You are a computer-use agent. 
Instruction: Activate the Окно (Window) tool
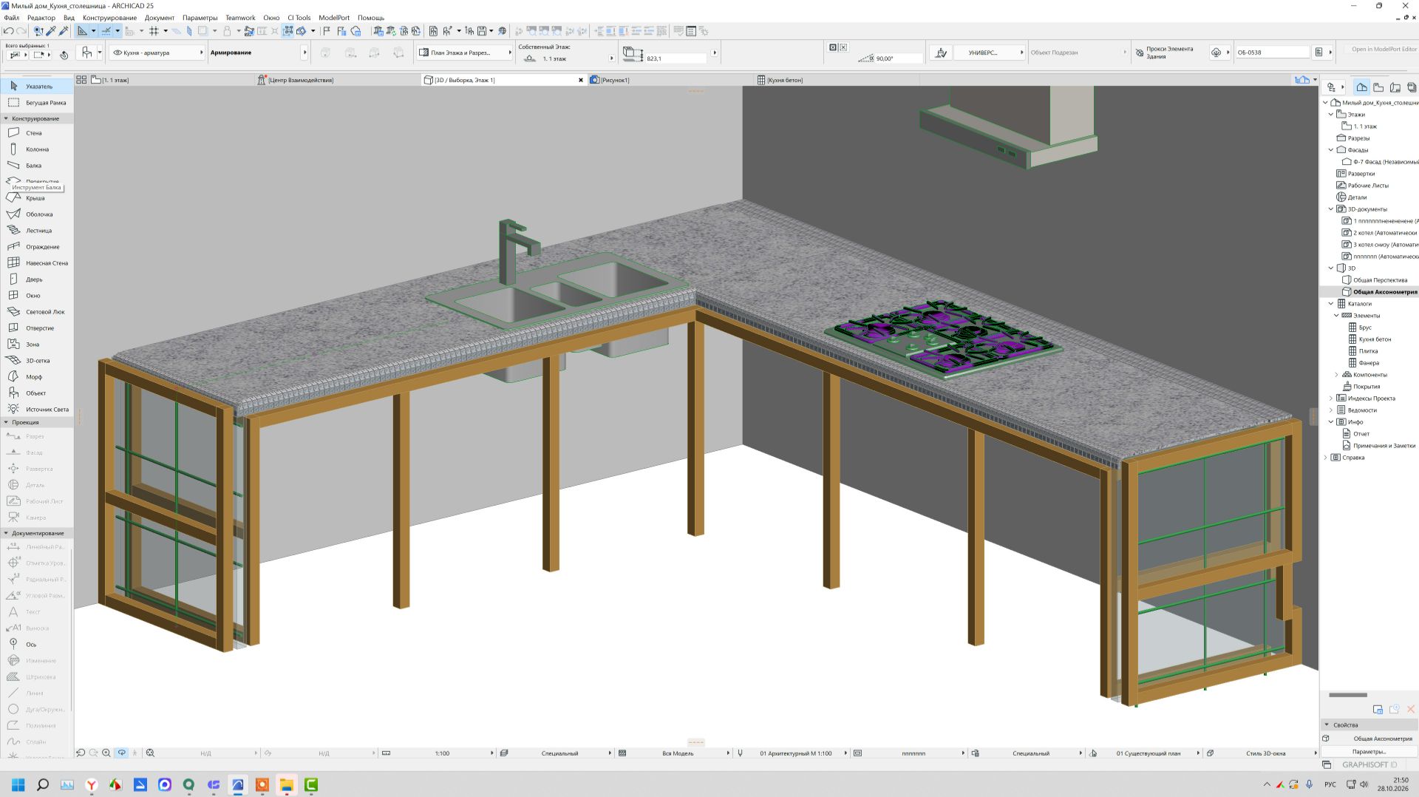[35, 296]
